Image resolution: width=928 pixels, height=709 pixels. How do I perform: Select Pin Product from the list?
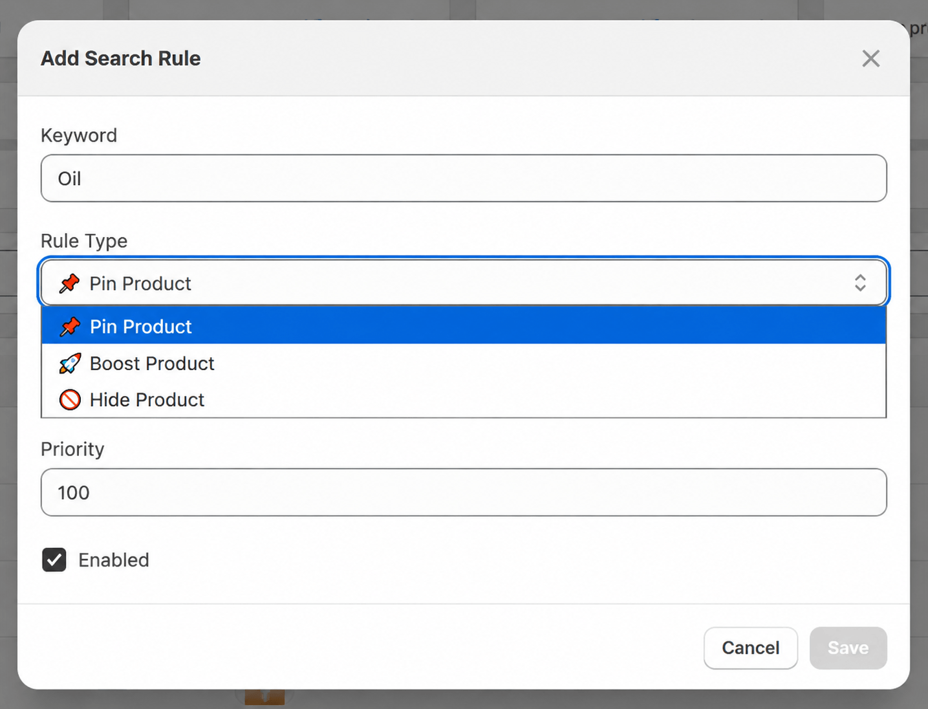(x=464, y=326)
